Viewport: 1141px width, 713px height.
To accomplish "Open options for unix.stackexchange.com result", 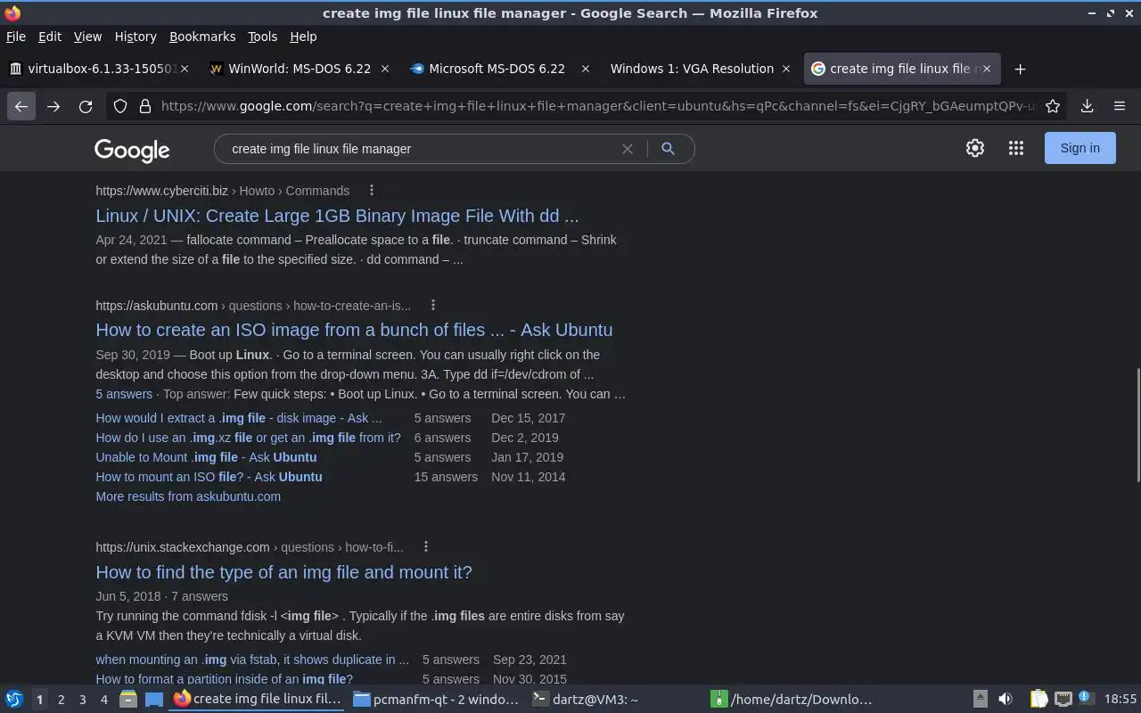I will pos(425,546).
